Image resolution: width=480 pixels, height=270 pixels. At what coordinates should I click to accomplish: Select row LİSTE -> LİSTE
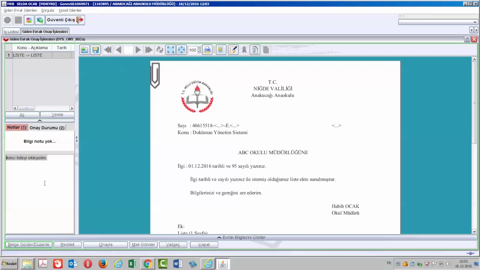pos(40,55)
